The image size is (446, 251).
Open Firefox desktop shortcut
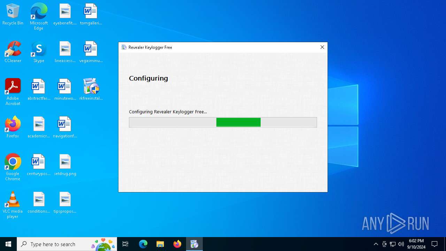(x=13, y=128)
